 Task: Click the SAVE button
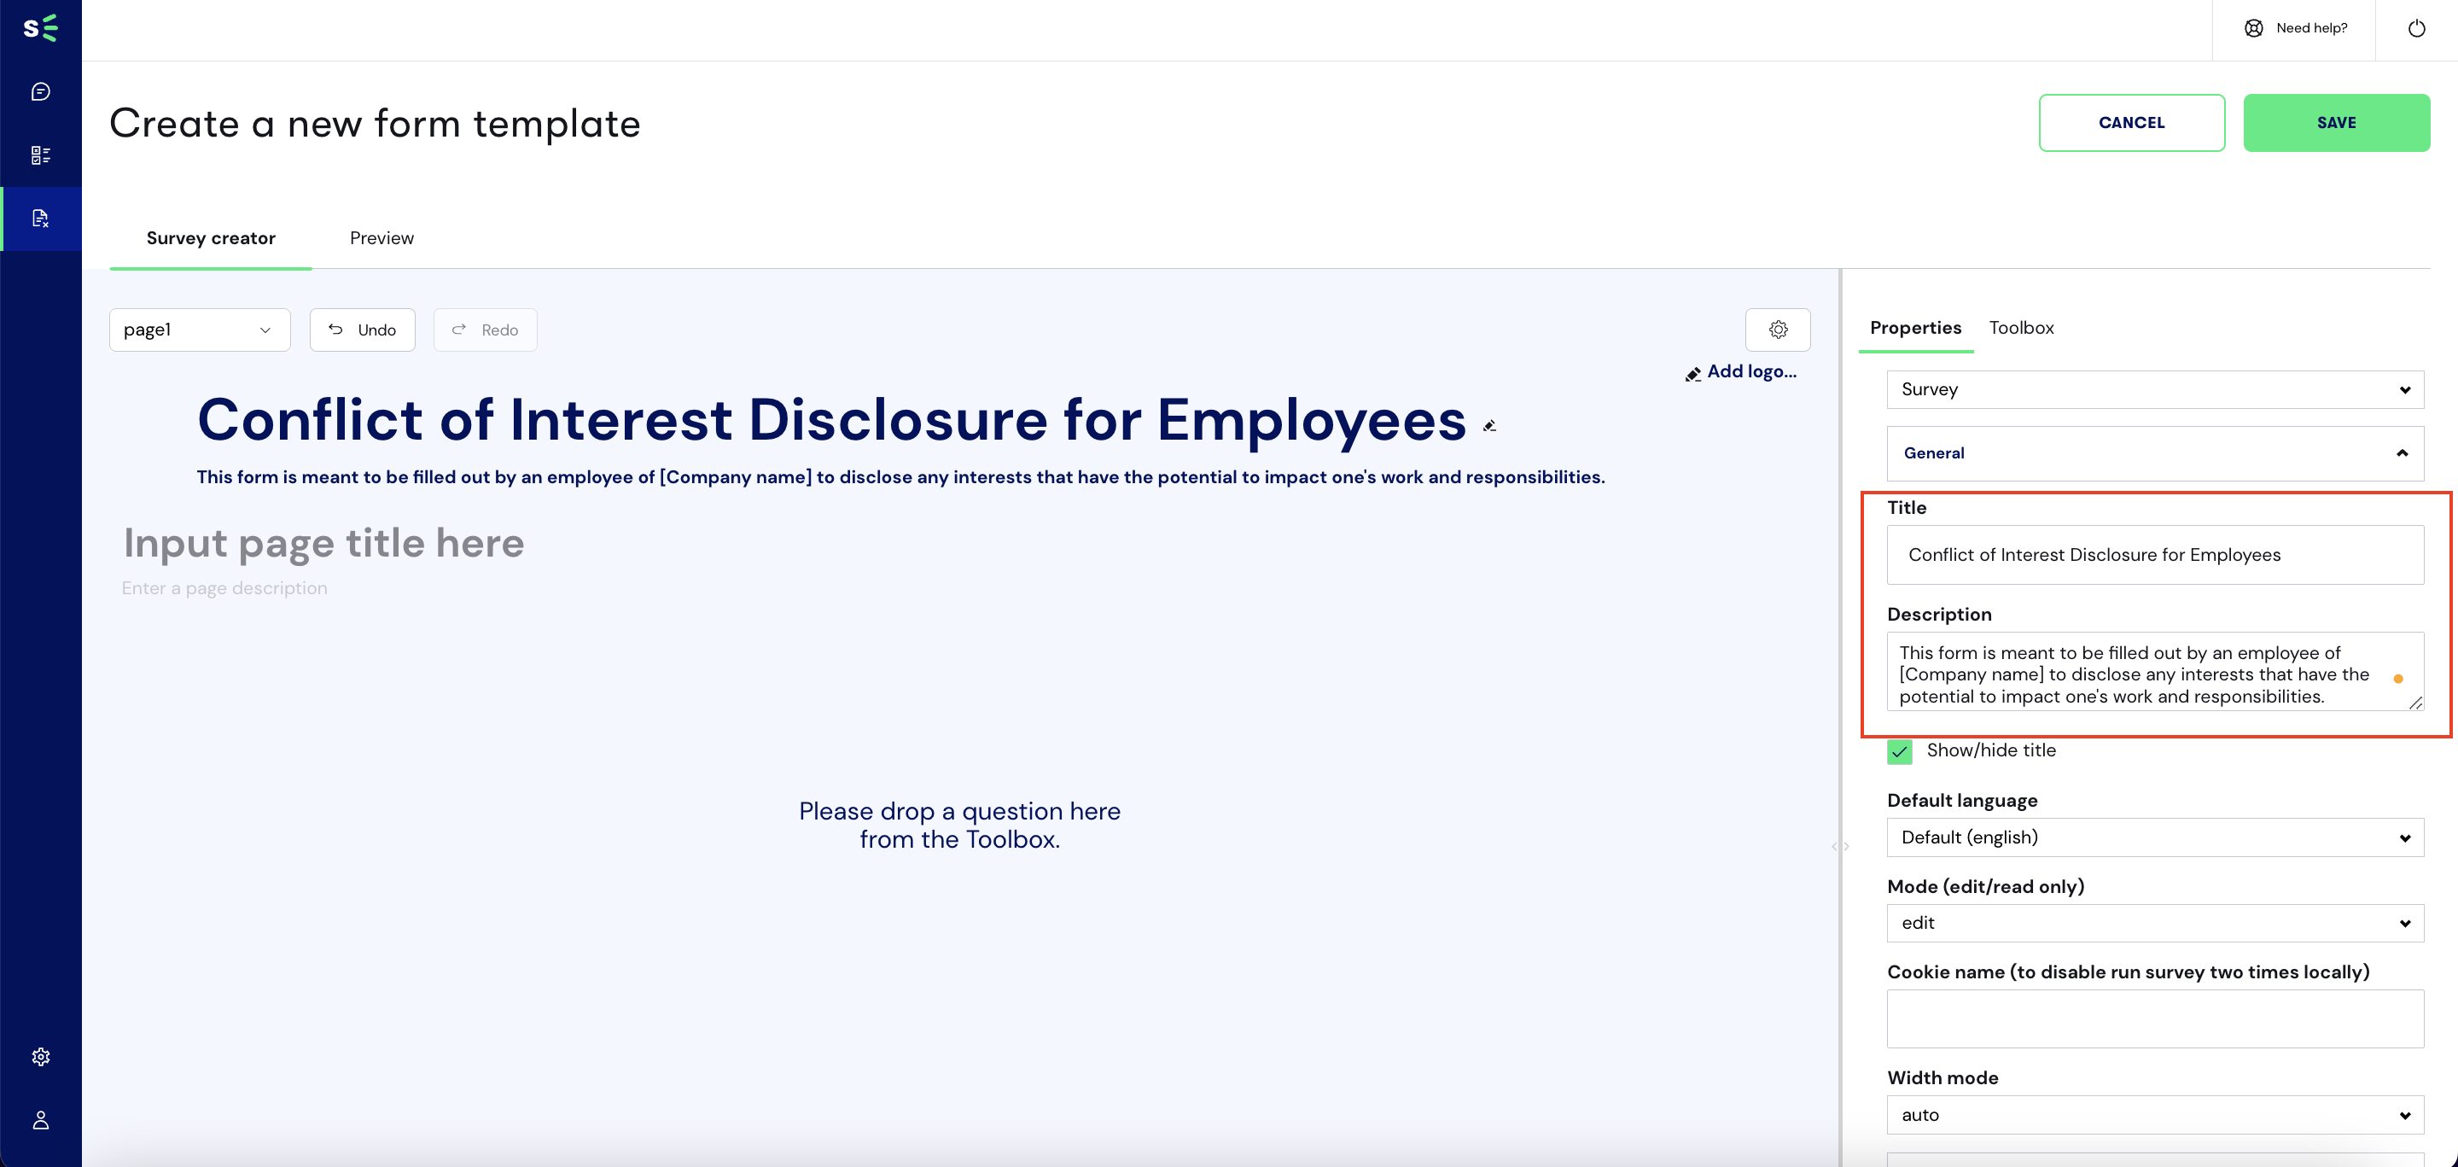[2336, 122]
